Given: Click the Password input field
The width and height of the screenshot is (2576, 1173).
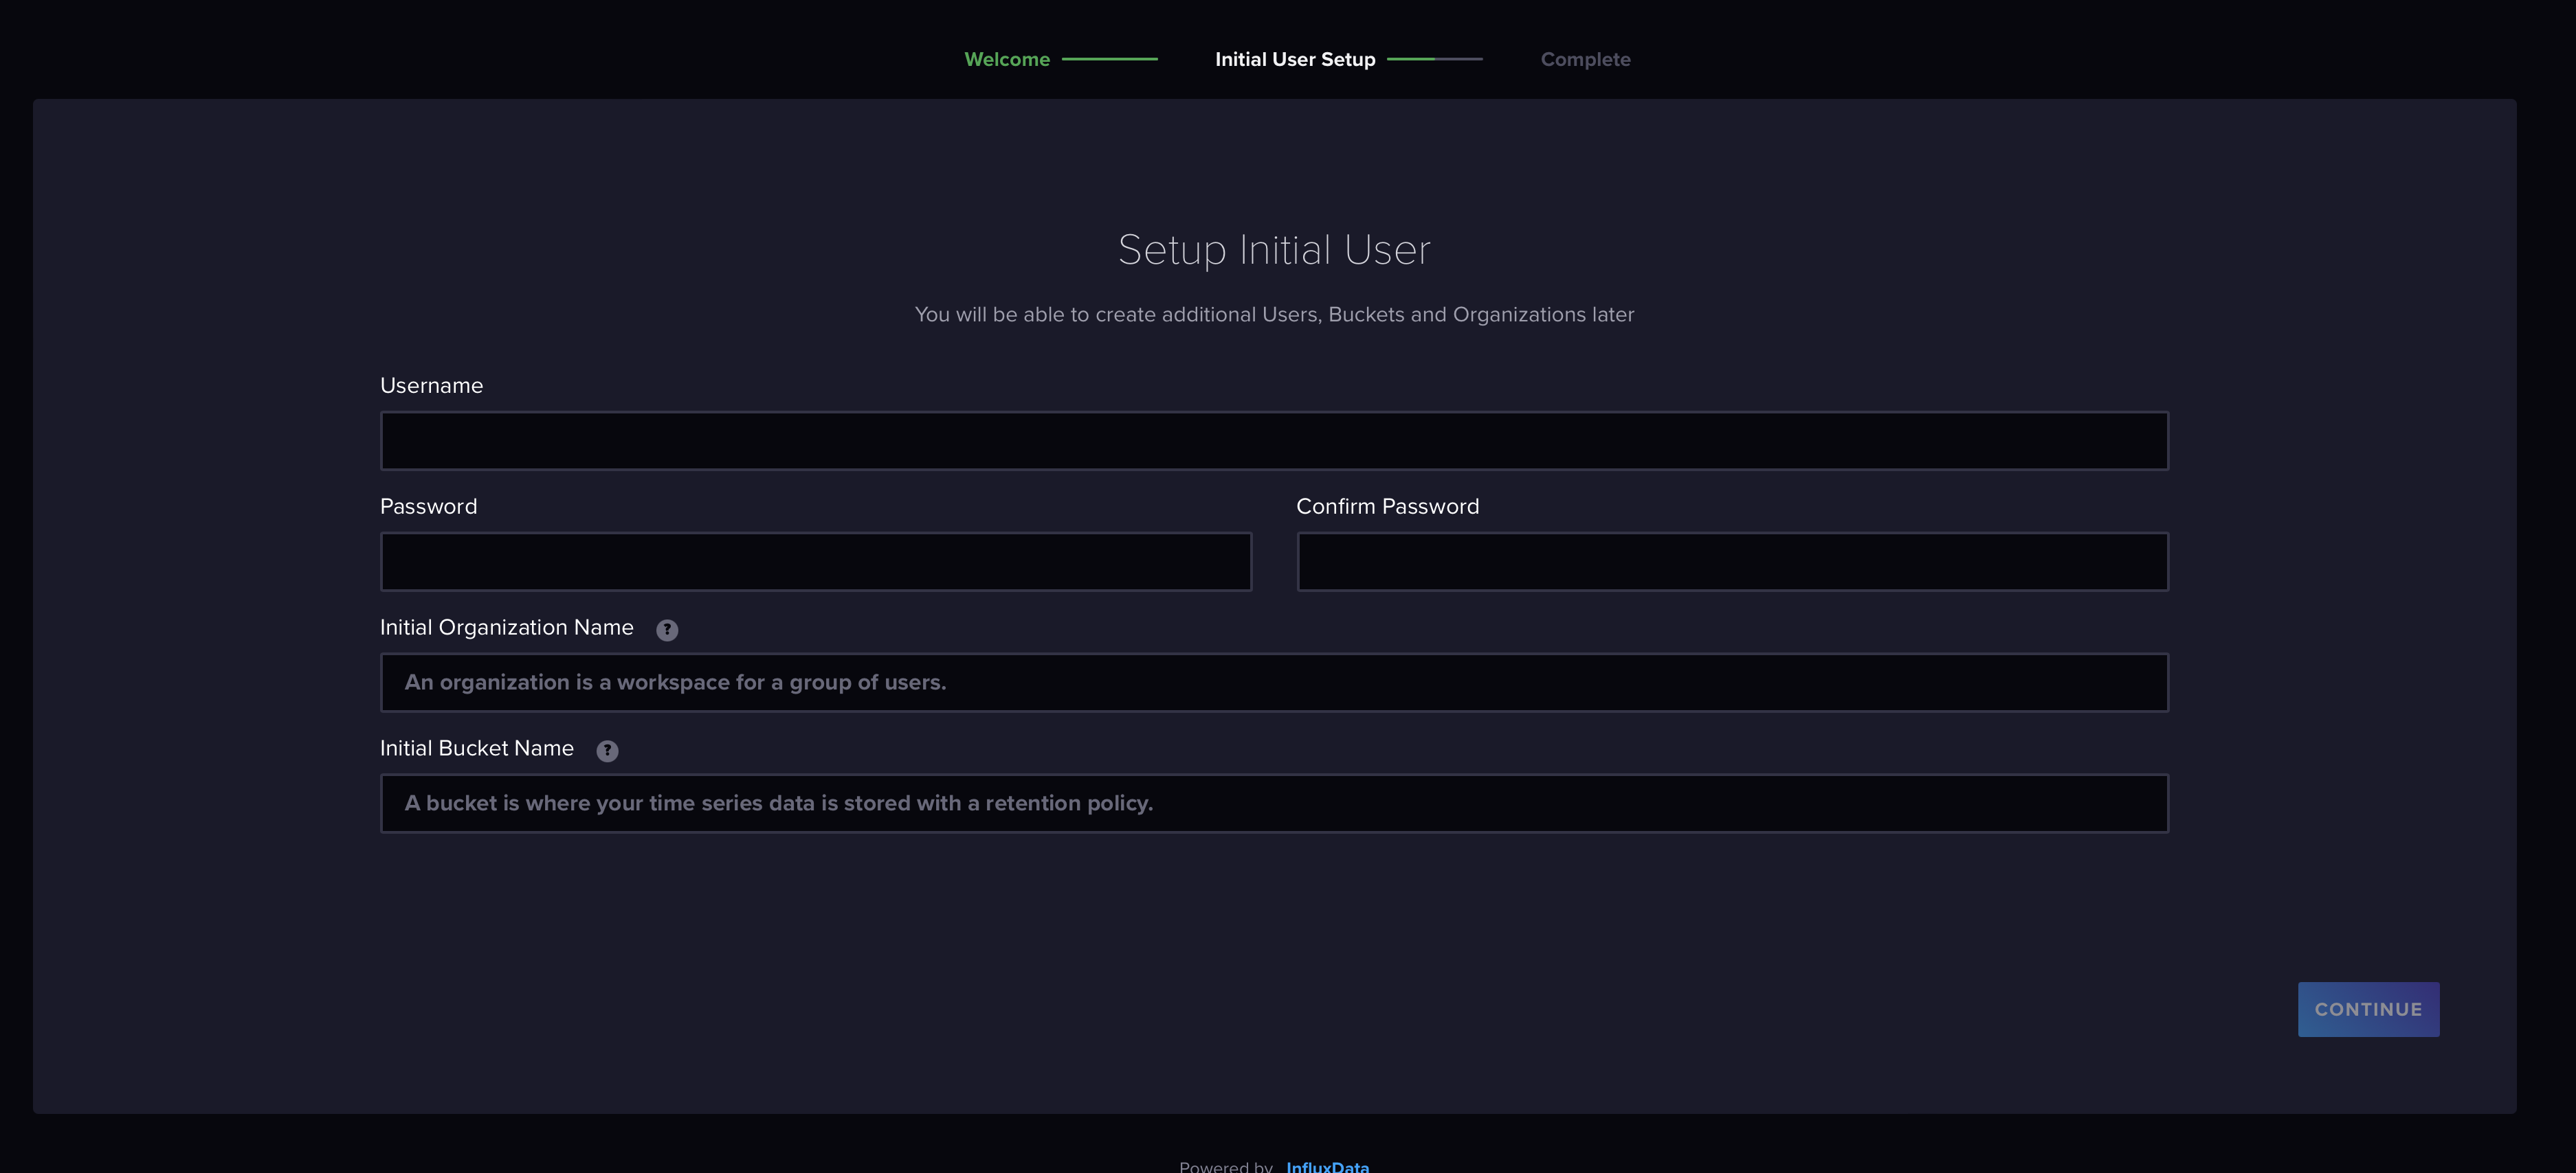Looking at the screenshot, I should 815,562.
